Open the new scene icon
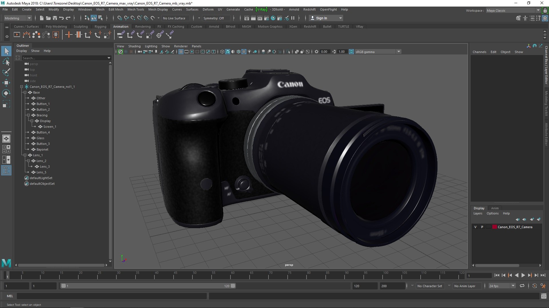 coord(42,18)
